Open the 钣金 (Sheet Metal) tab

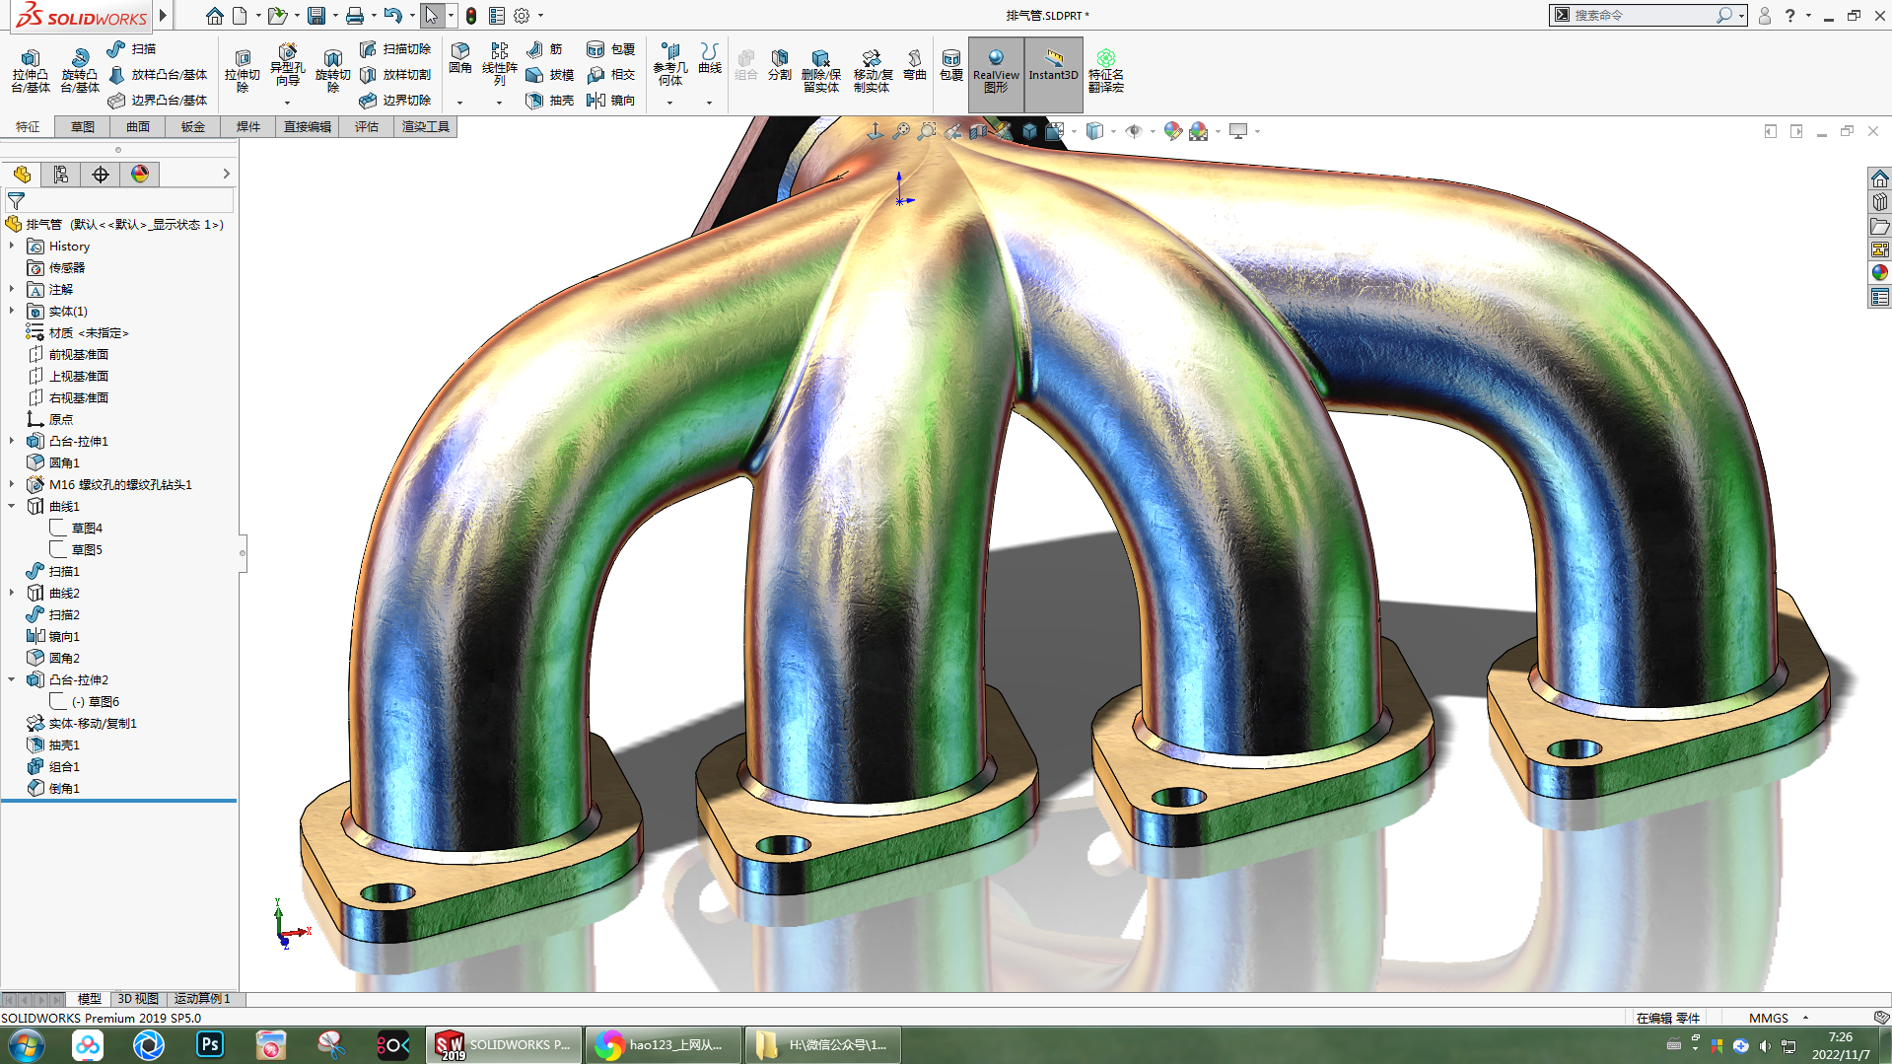point(193,127)
